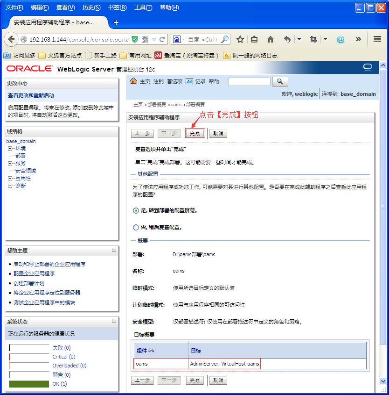Click the console search magnifier button
Image resolution: width=389 pixels, height=395 pixels.
coord(280,82)
